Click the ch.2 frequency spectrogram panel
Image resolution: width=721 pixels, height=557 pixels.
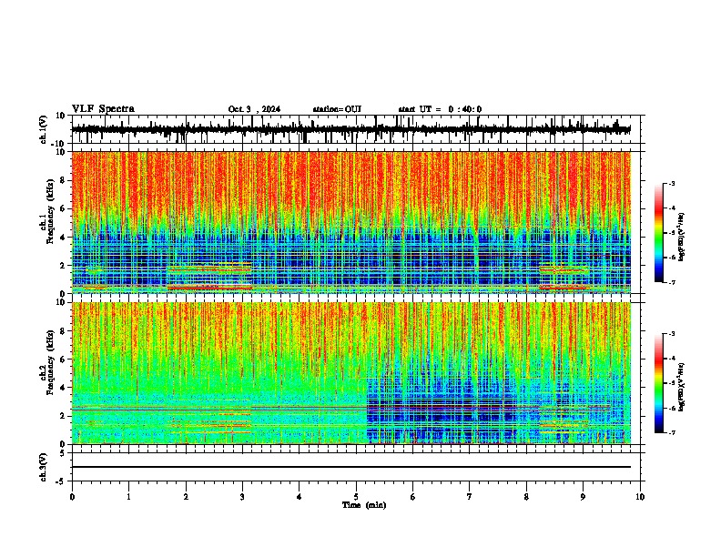[351, 373]
